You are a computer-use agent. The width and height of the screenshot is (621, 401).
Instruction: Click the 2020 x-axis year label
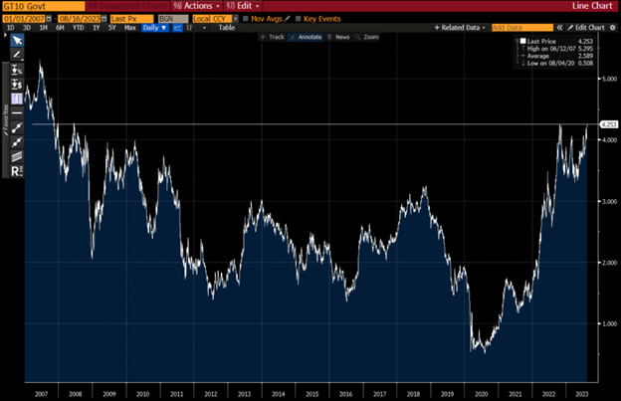[482, 394]
